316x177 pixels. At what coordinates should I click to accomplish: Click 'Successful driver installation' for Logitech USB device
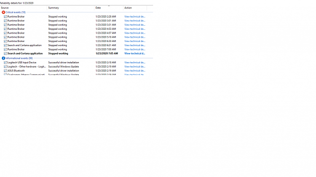click(64, 62)
